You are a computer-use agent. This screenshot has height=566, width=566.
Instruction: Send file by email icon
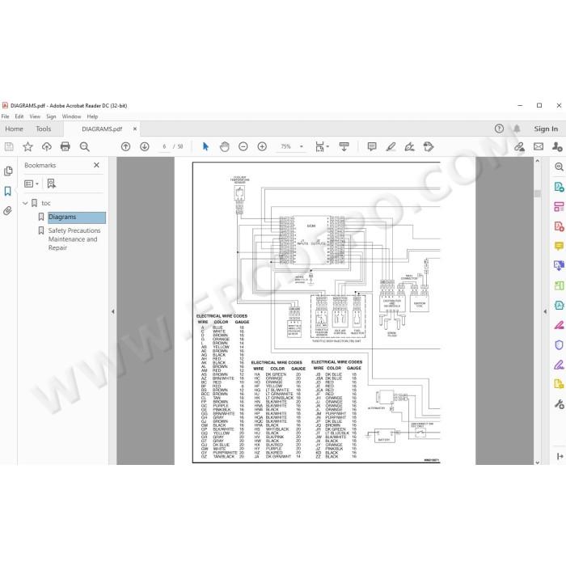click(x=539, y=146)
